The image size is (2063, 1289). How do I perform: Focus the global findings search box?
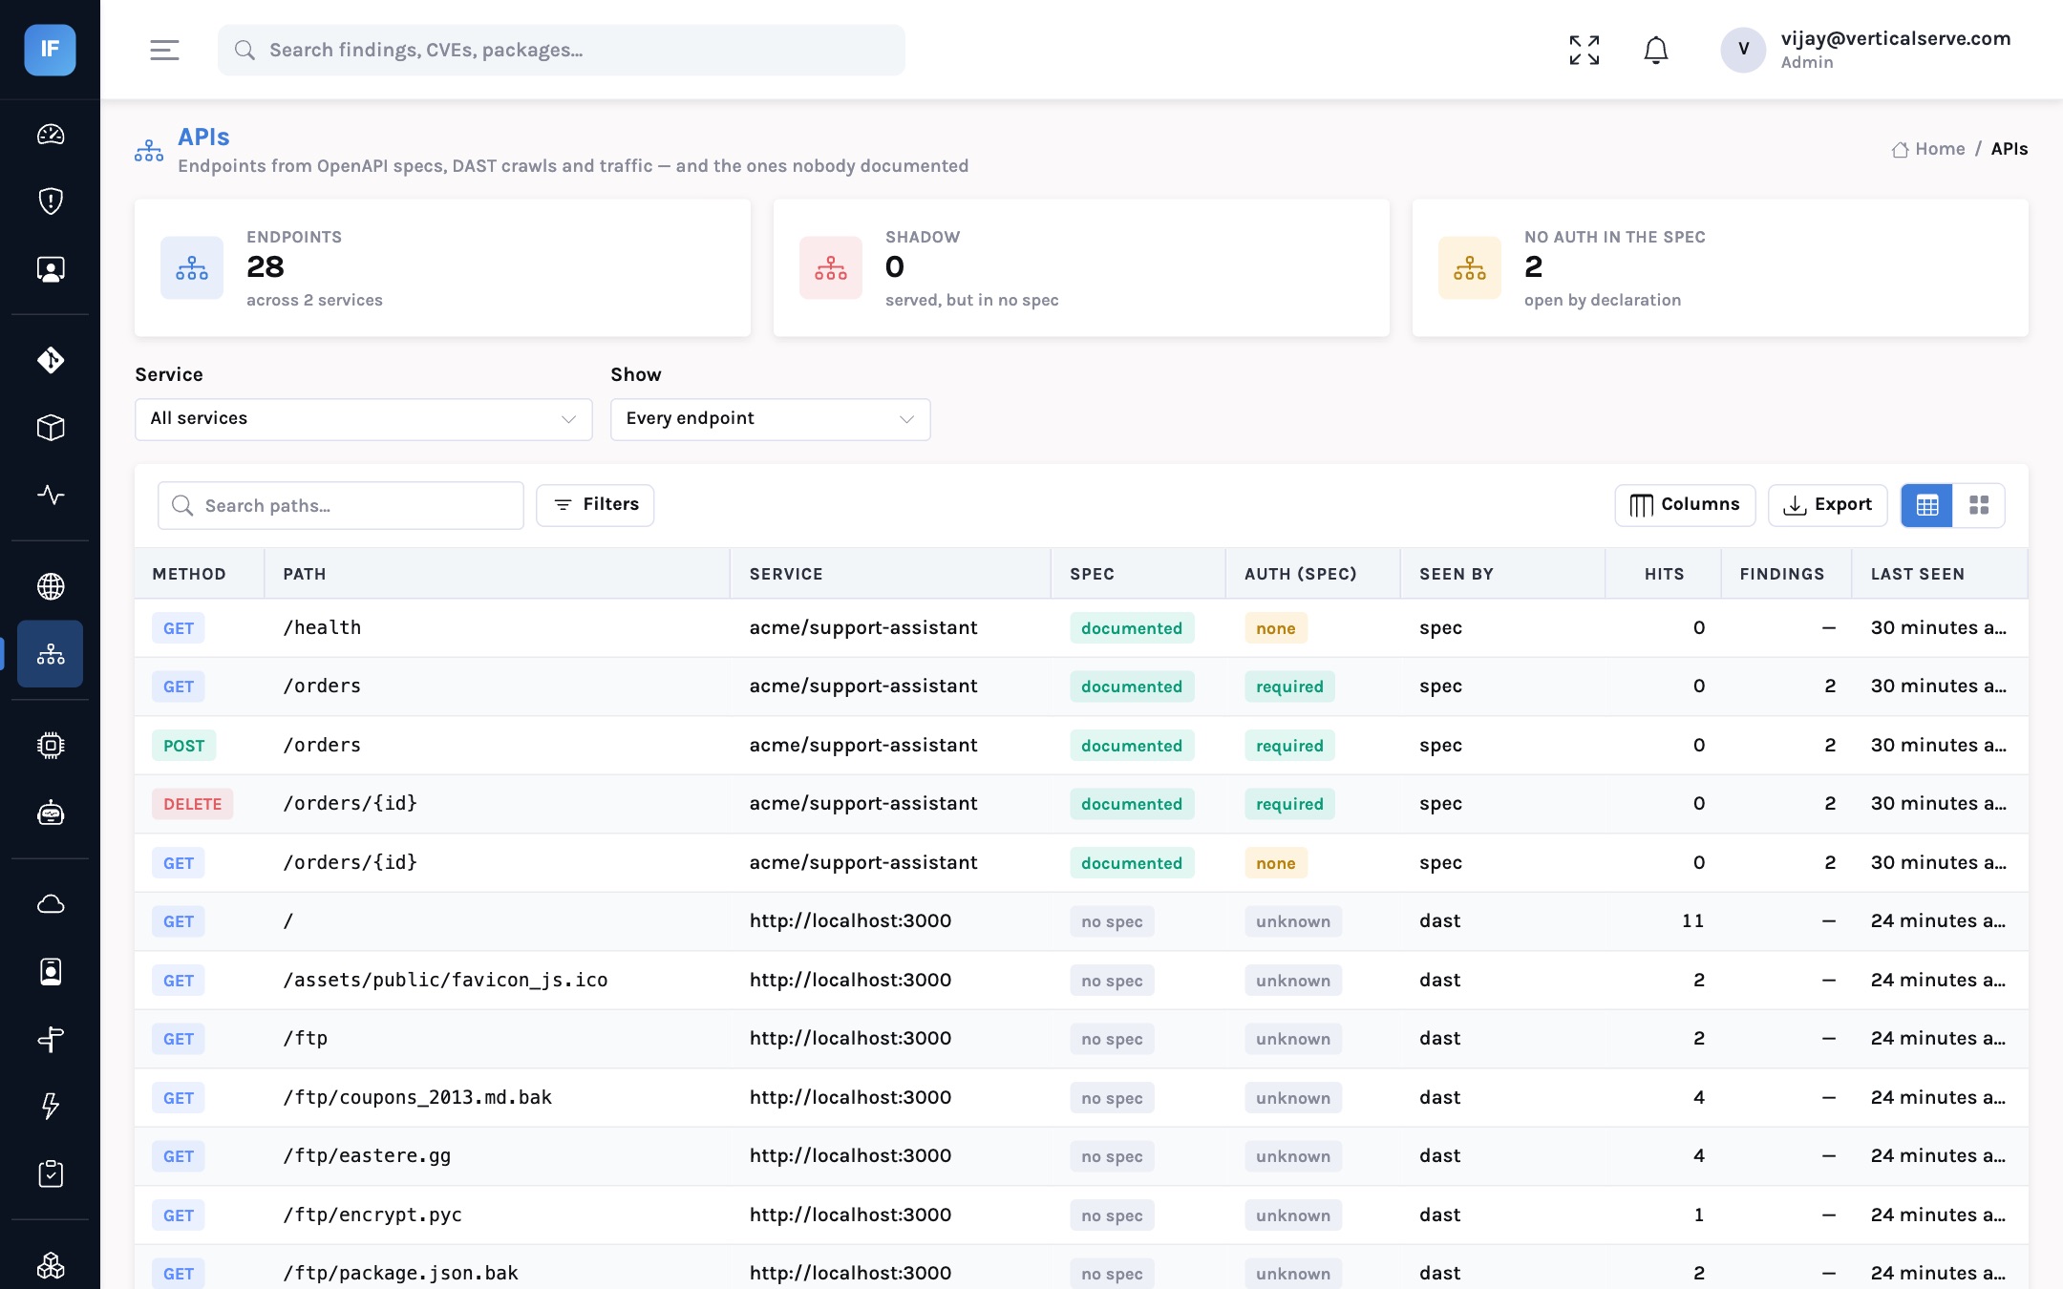coord(562,50)
